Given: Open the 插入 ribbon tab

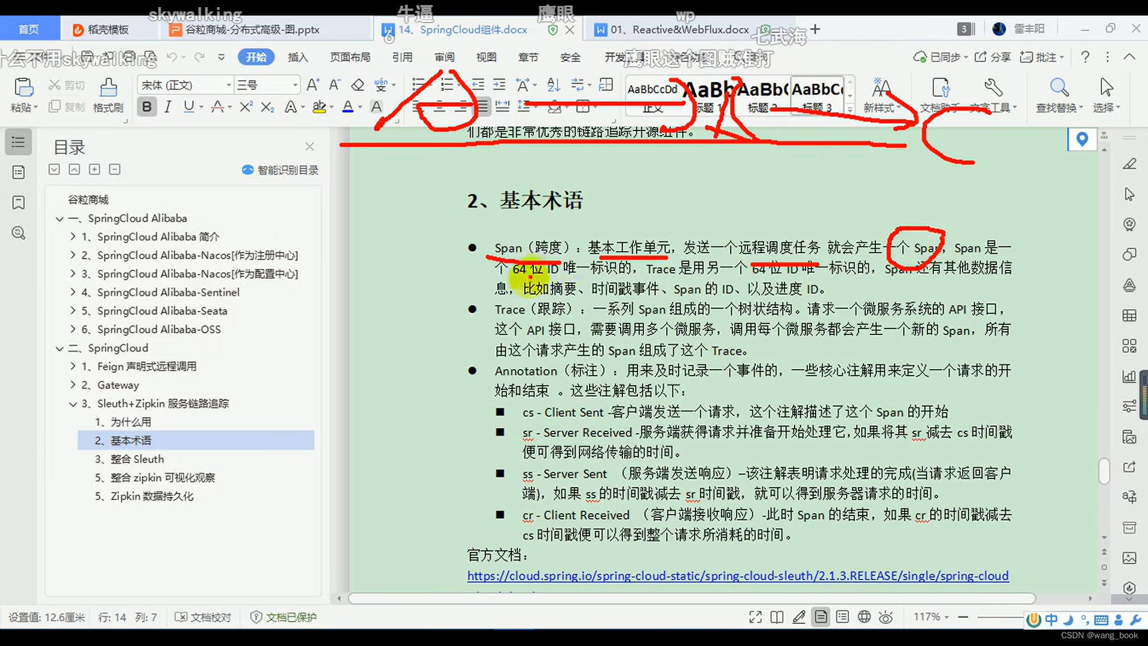Looking at the screenshot, I should coord(298,57).
